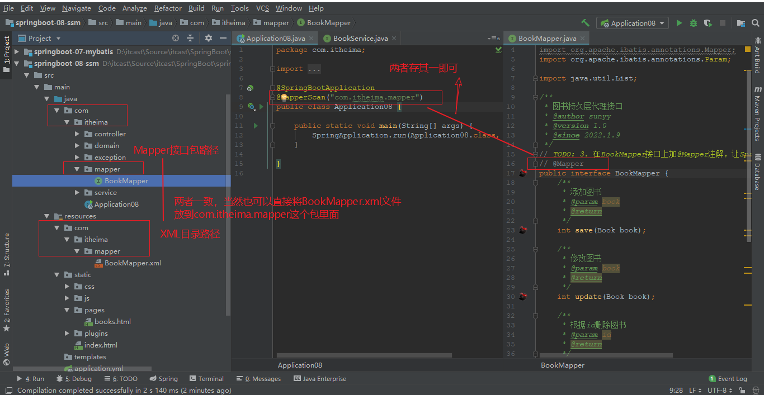Select BookMapper.xml in the project tree
The height and width of the screenshot is (395, 764).
[x=133, y=263]
